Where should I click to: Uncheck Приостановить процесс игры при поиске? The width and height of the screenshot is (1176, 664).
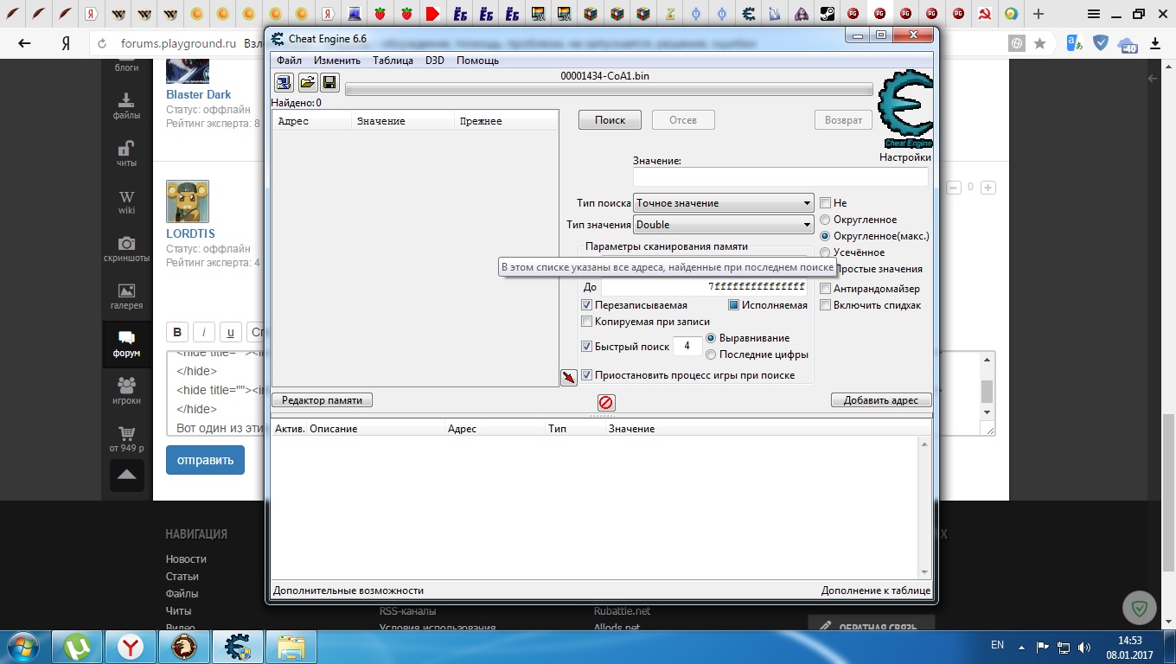[x=587, y=375]
